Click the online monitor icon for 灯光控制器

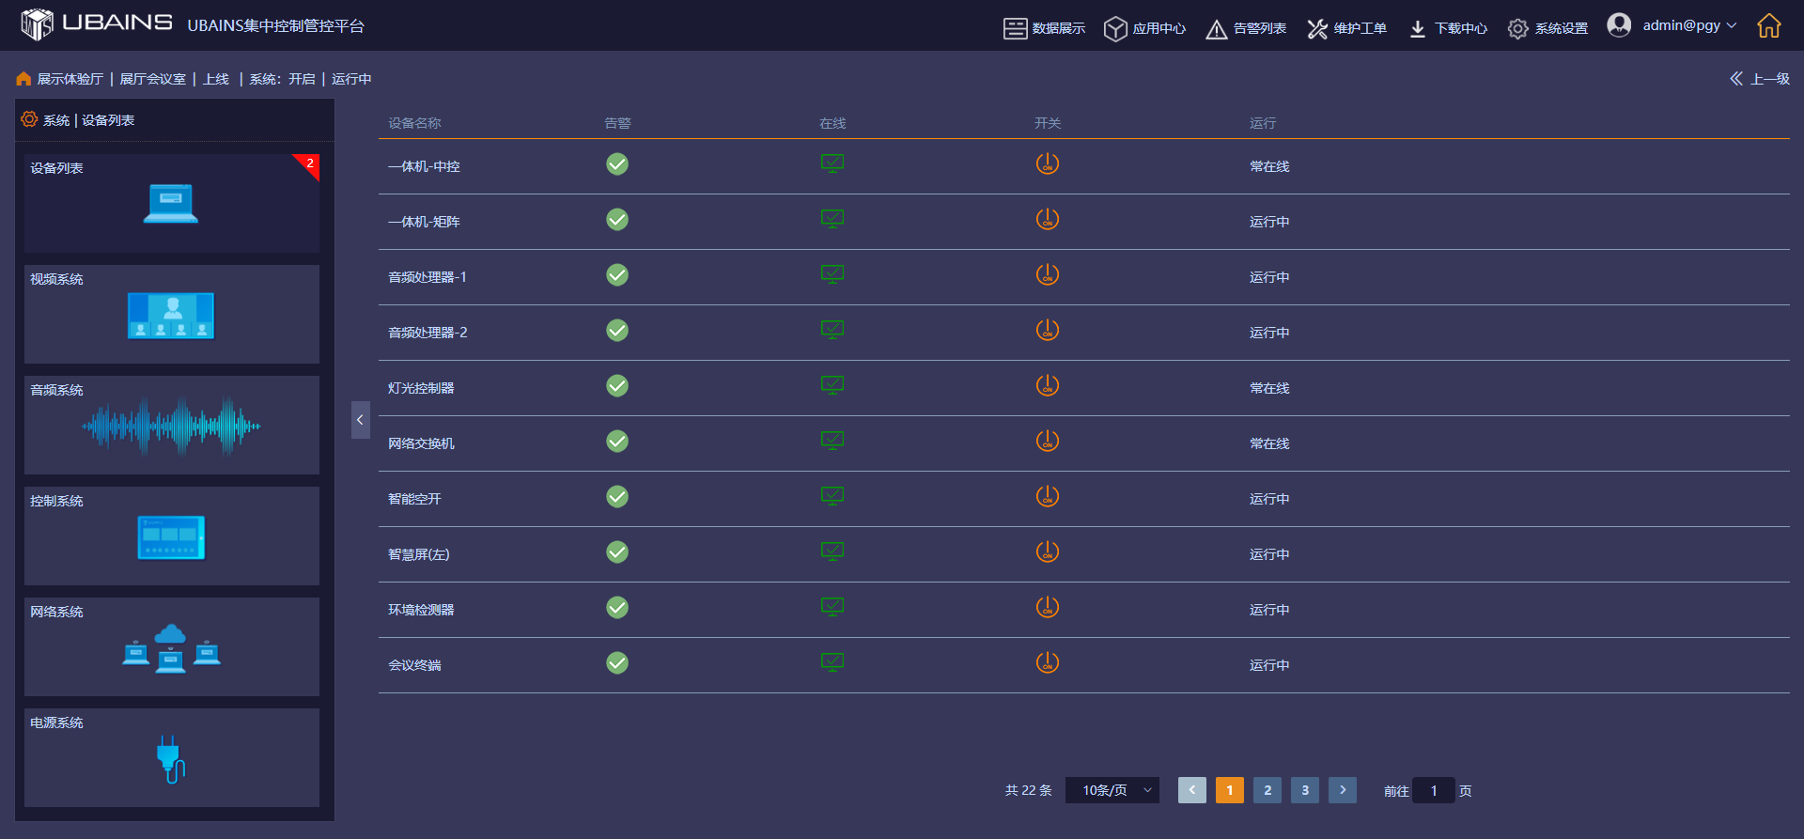tap(832, 386)
